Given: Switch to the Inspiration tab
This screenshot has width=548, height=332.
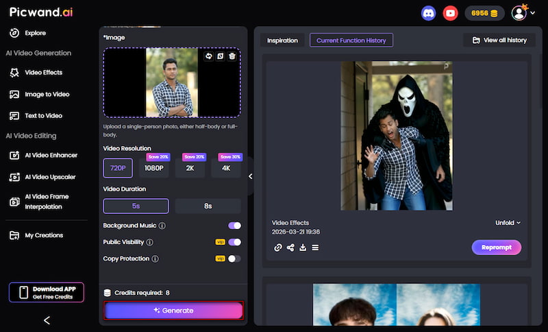Looking at the screenshot, I should tap(282, 40).
